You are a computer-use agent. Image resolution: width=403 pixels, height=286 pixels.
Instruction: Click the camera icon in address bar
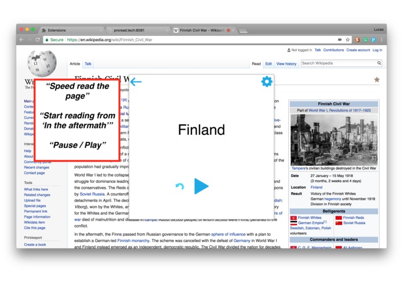click(340, 40)
